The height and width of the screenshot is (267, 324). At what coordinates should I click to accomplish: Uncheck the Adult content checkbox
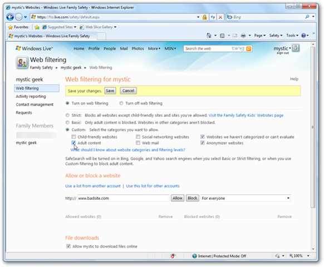coord(73,143)
